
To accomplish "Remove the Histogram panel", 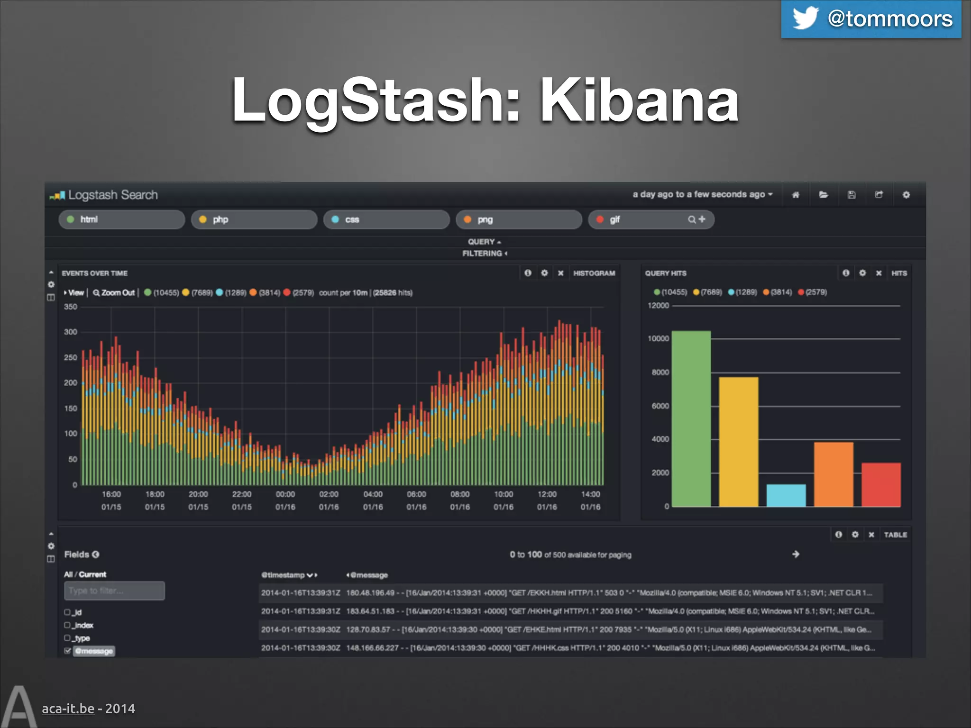I will 560,273.
